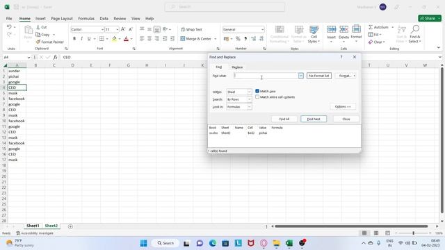Check Match entire cell contents
The width and height of the screenshot is (445, 250).
point(257,97)
